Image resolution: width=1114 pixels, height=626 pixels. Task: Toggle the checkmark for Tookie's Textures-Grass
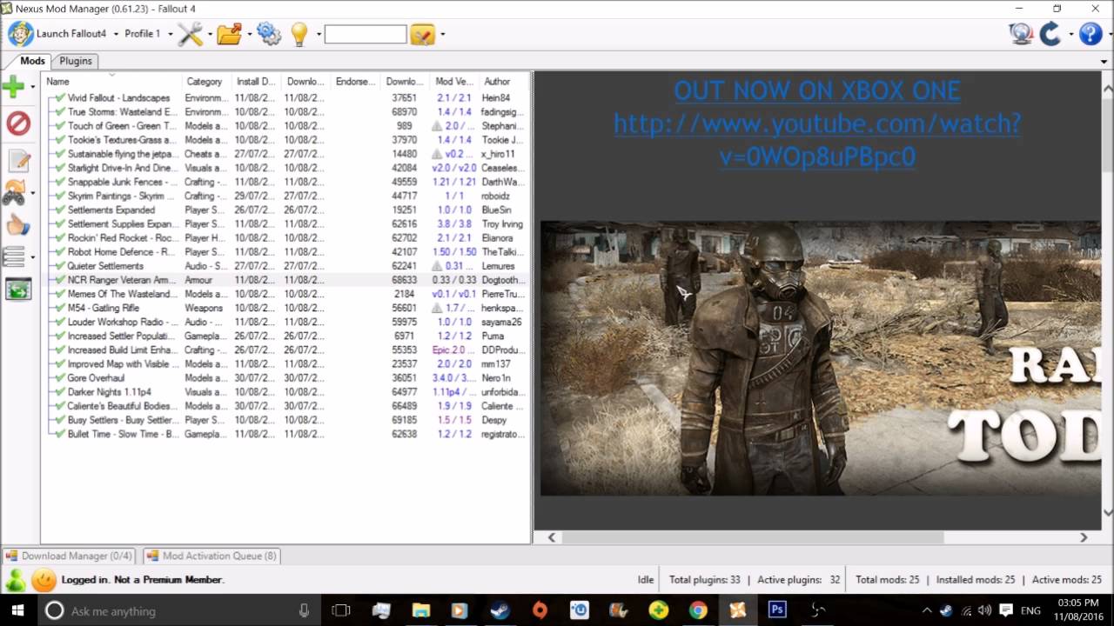click(x=60, y=140)
